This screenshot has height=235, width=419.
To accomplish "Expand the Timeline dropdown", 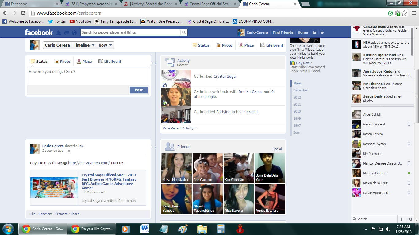I will coord(84,45).
